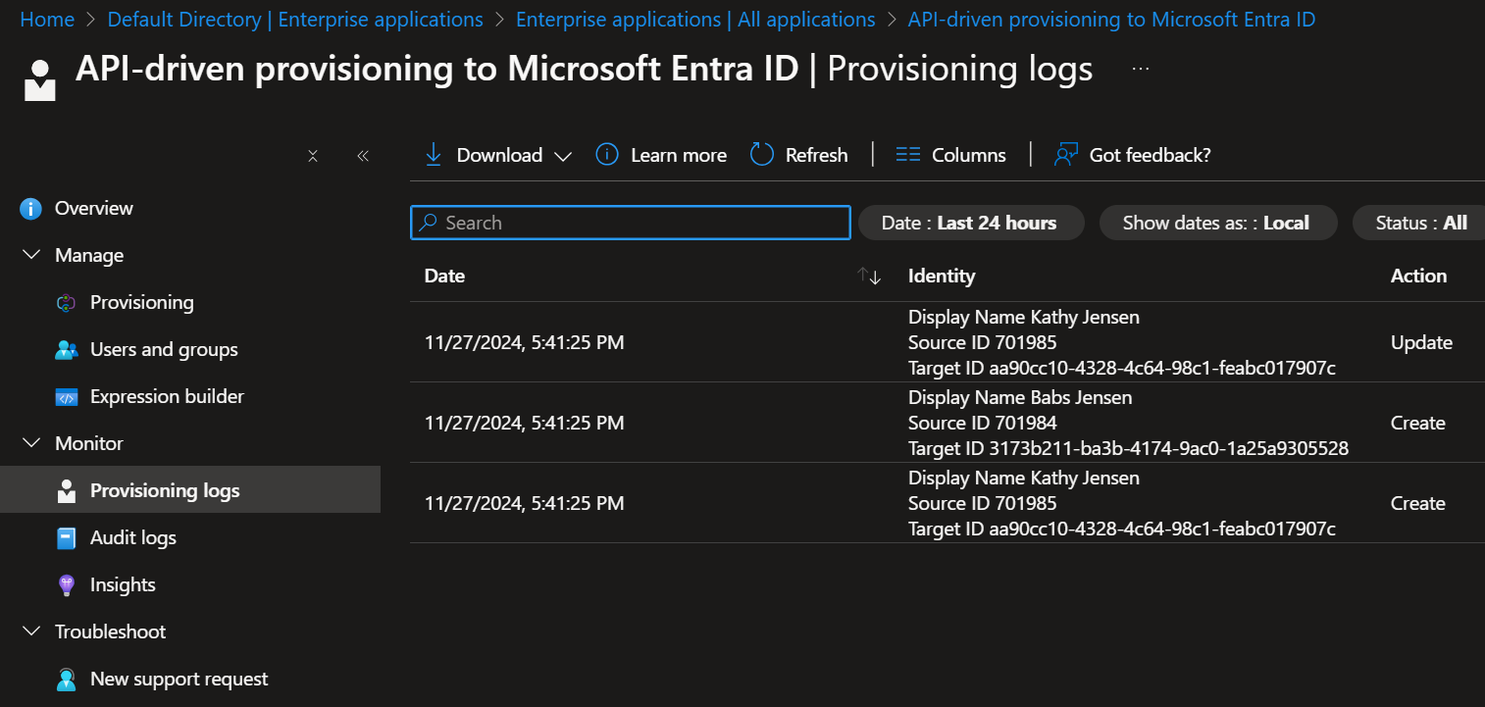The image size is (1485, 707).
Task: Go to Home breadcrumb
Action: [47, 20]
